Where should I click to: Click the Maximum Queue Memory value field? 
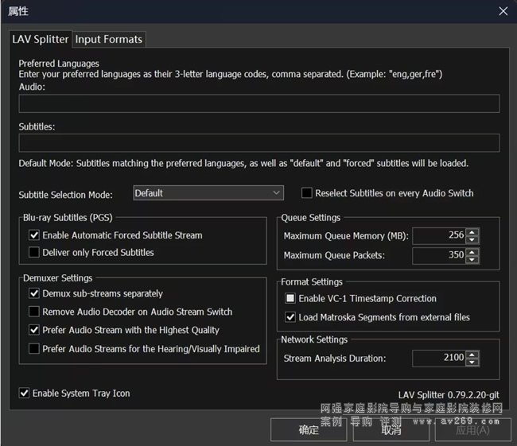tap(438, 236)
